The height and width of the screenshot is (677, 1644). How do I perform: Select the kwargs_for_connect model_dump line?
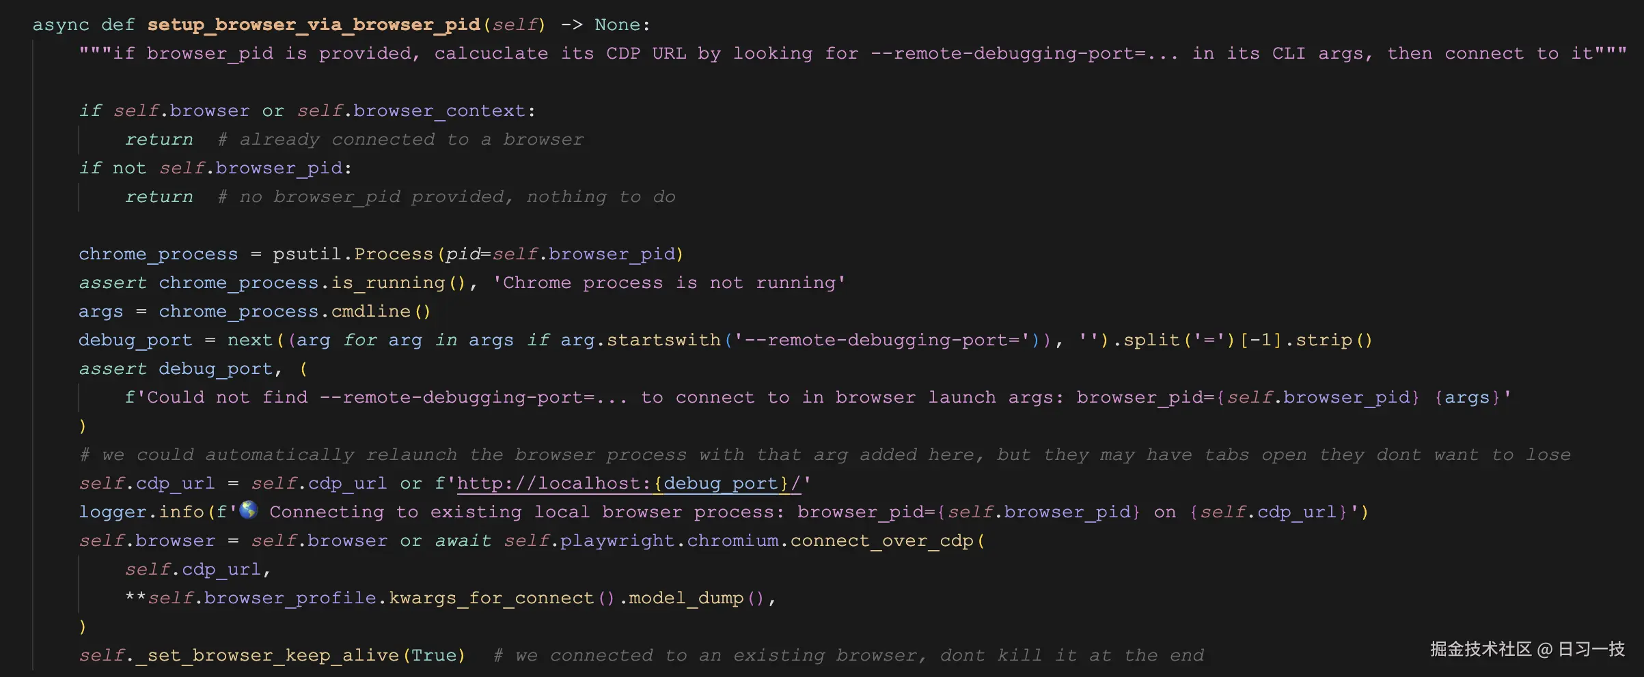pyautogui.click(x=451, y=597)
